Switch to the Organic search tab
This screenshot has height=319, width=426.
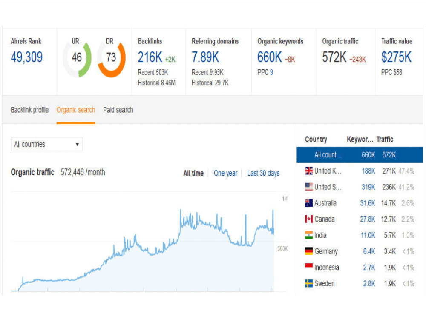(76, 110)
